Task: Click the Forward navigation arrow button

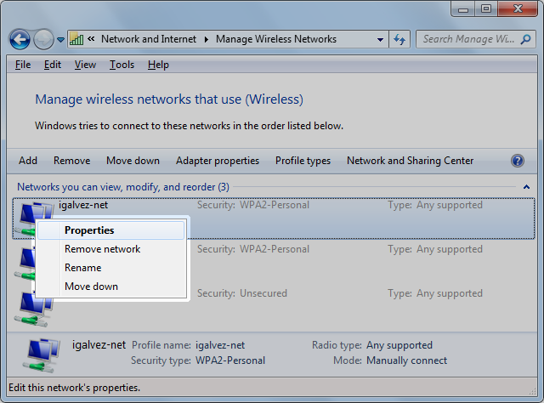Action: click(x=43, y=40)
